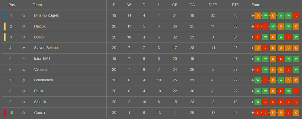Viewport: 302px width, 119px height.
Task: Click the no-change circle icon beside Gorica
Action: [24, 113]
